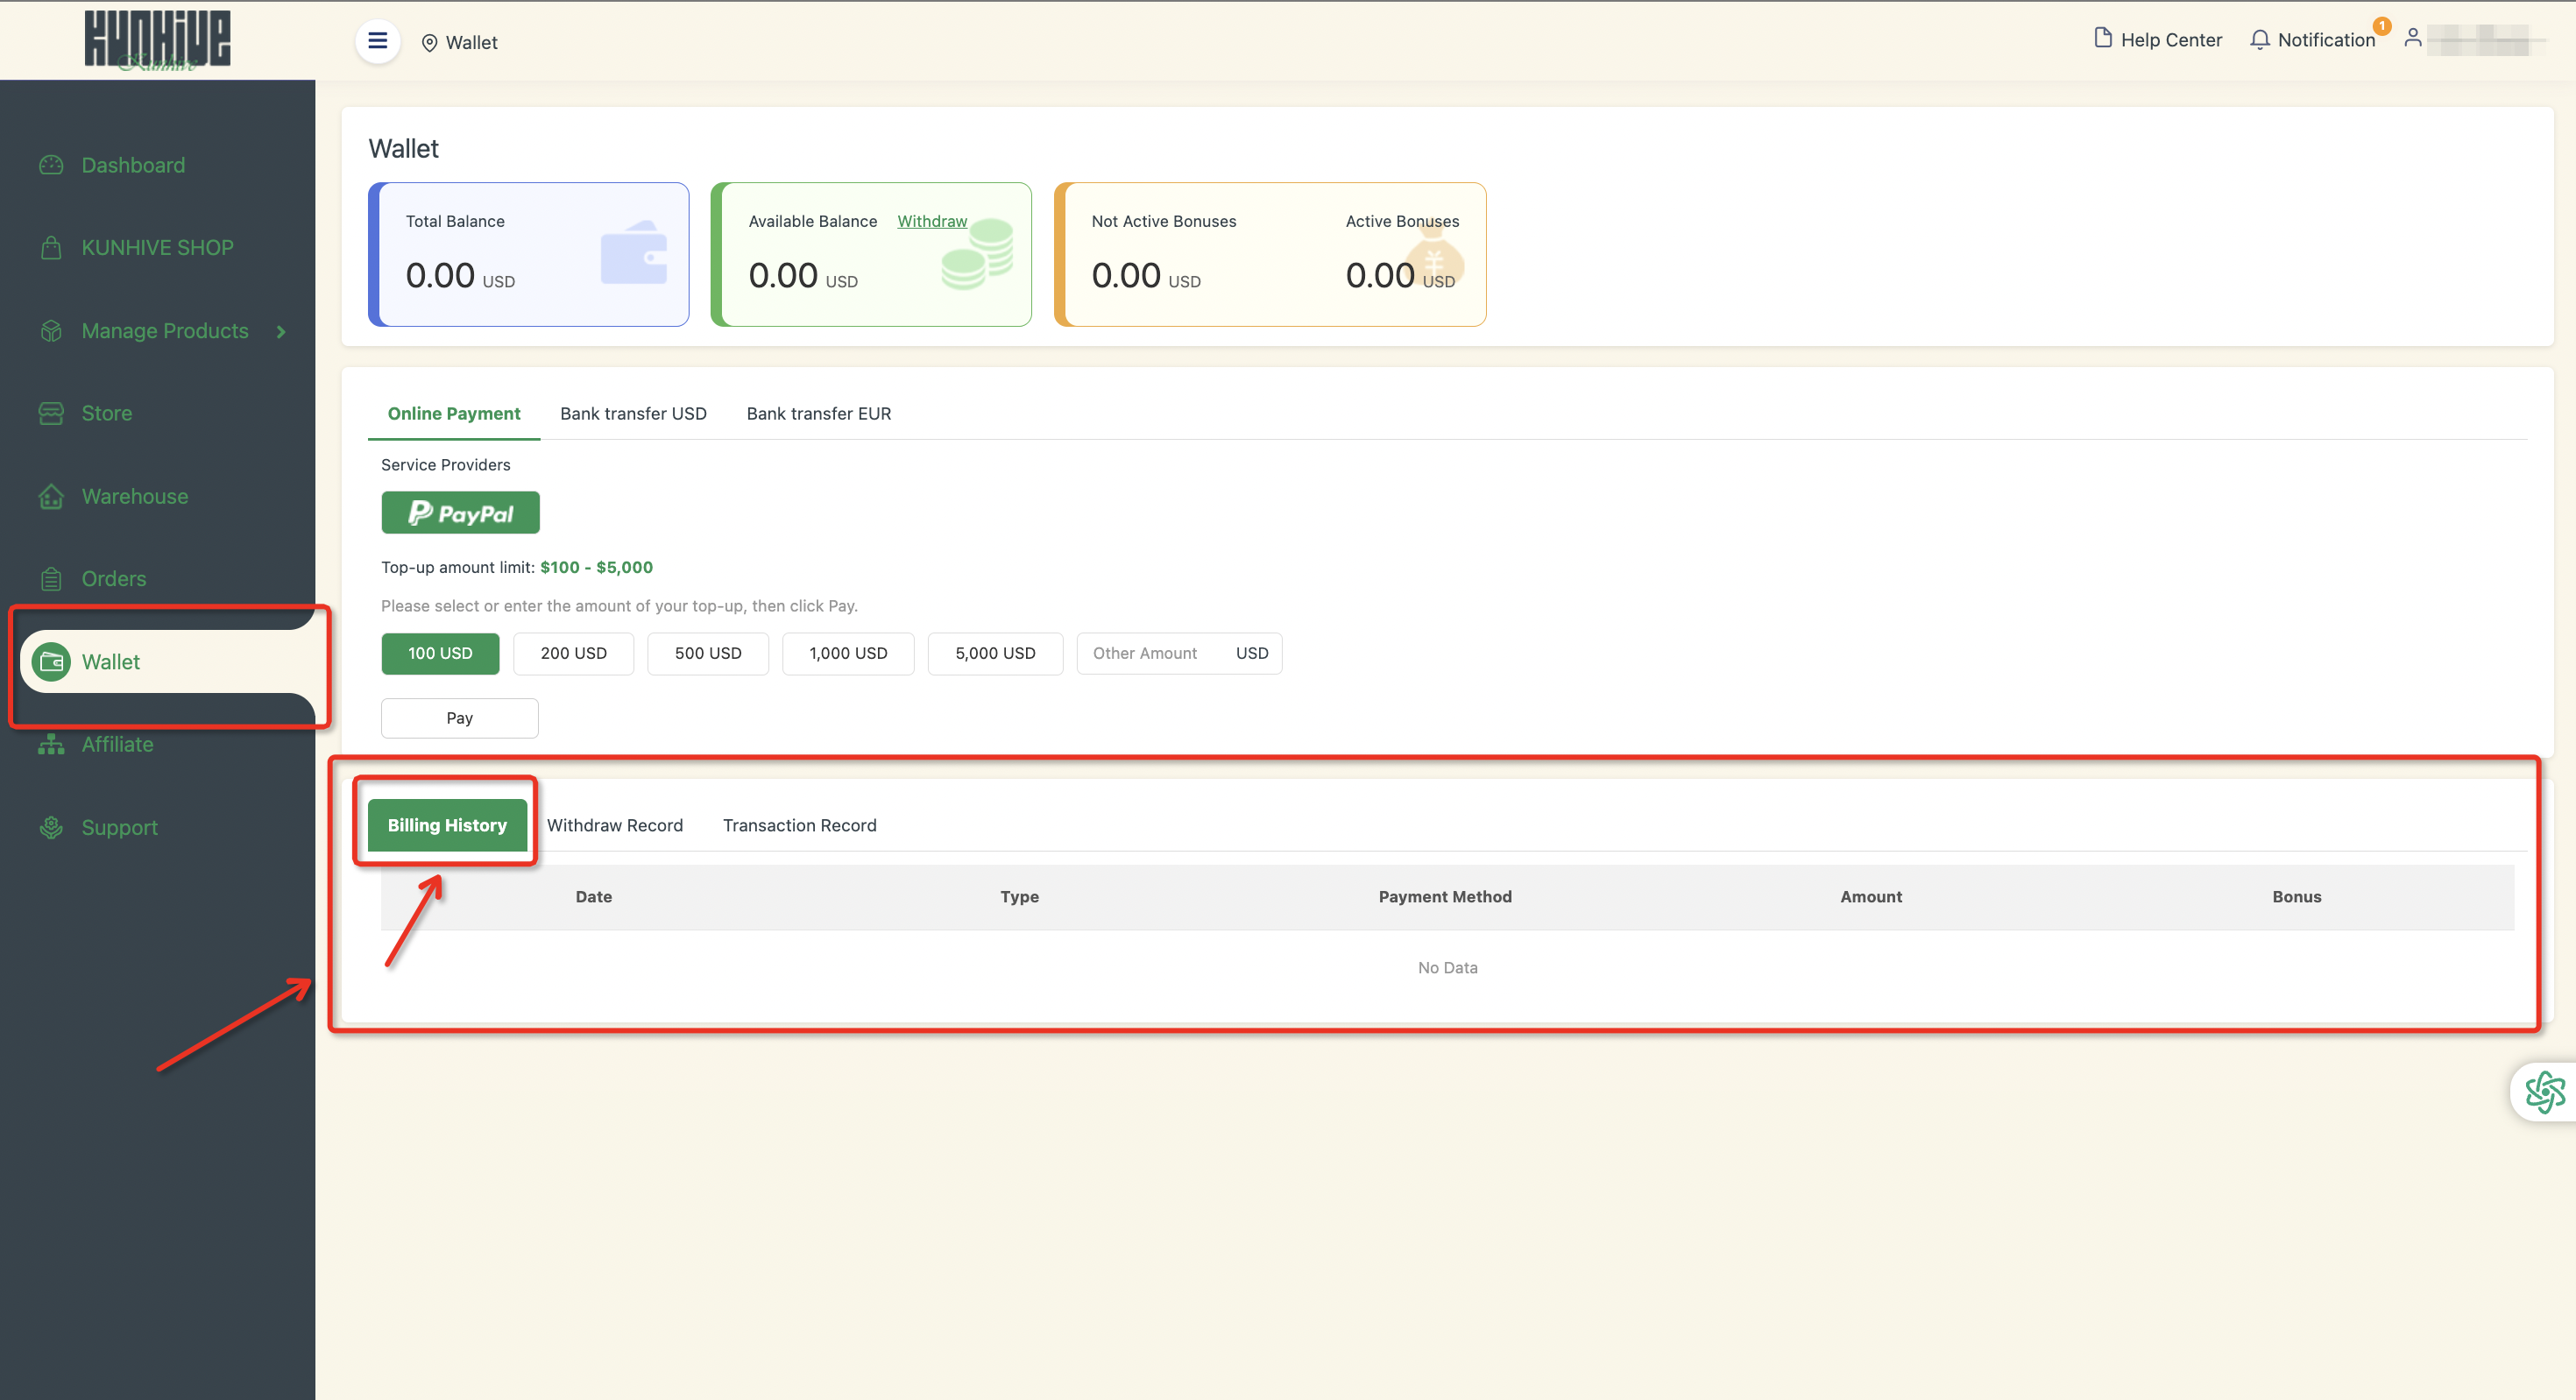Expand the Manage Products chevron
The width and height of the screenshot is (2576, 1400).
click(x=281, y=331)
